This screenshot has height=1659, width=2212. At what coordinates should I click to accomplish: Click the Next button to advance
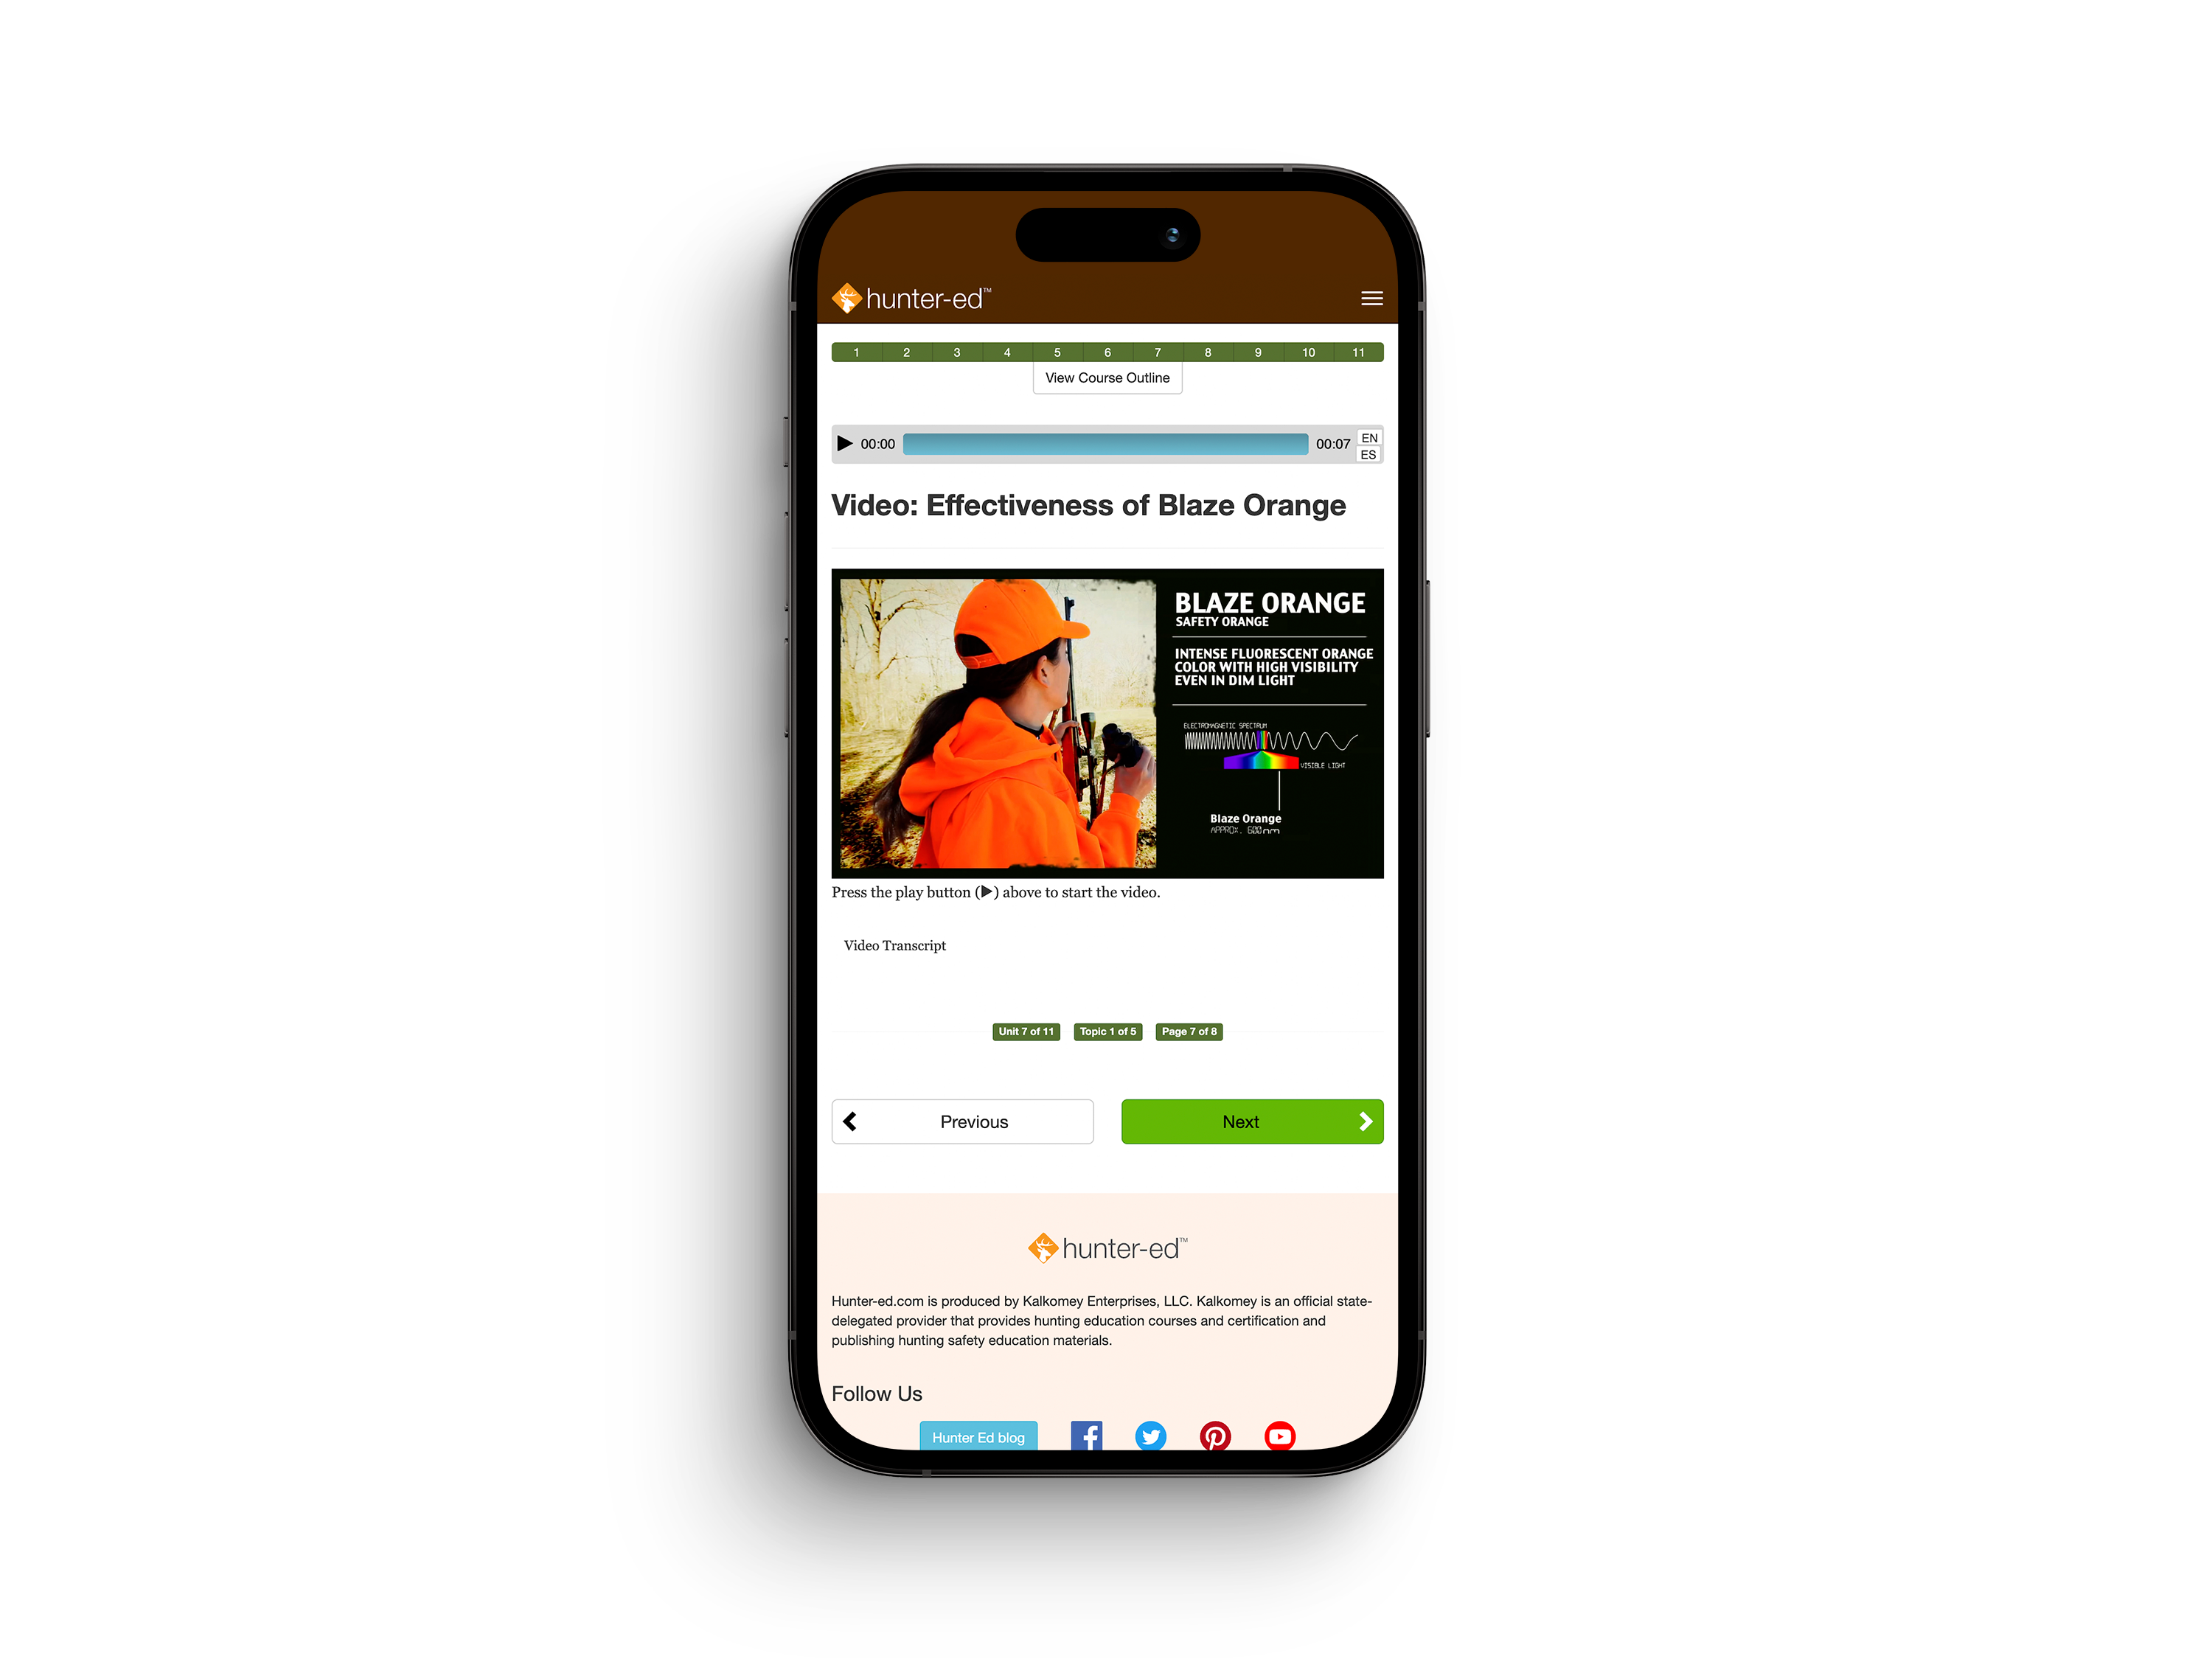[1251, 1121]
